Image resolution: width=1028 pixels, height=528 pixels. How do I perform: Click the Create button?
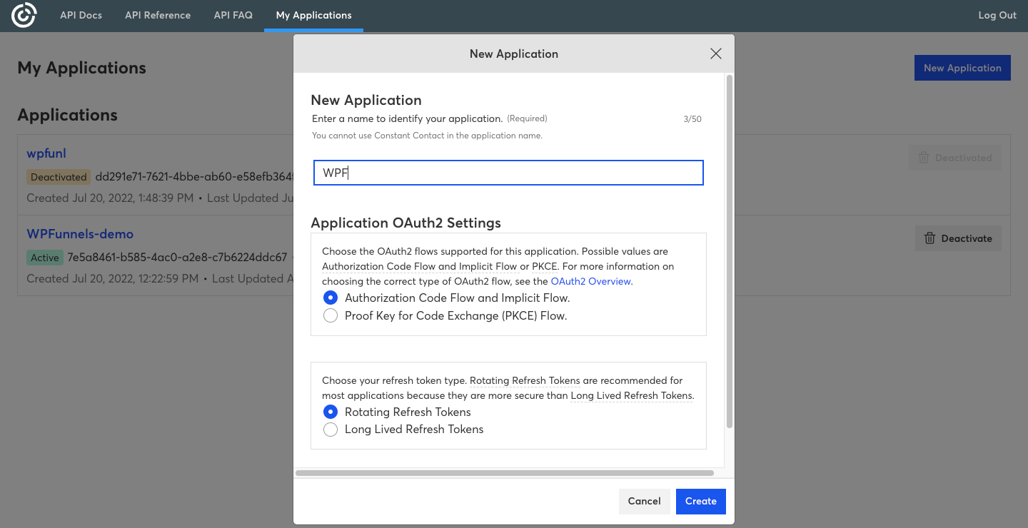coord(701,501)
